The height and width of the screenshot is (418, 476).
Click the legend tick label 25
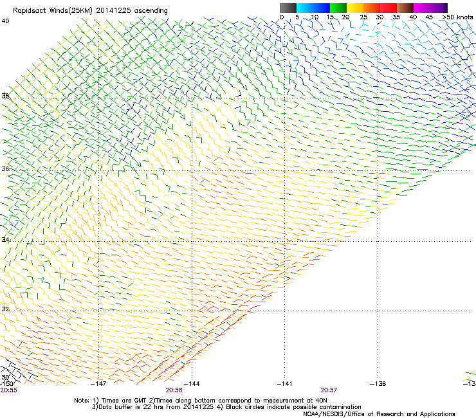[x=363, y=17]
